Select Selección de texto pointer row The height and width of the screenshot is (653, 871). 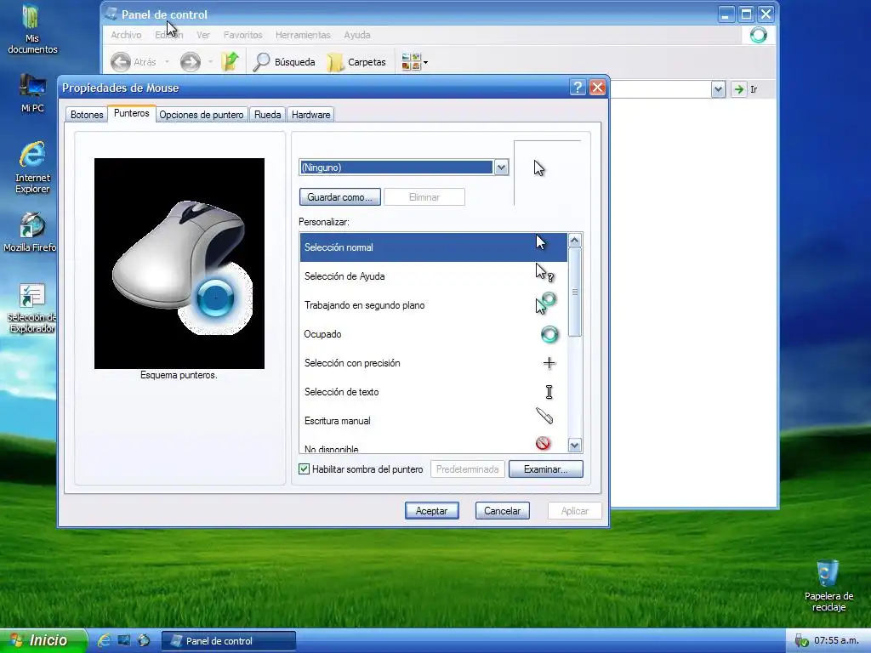click(433, 391)
